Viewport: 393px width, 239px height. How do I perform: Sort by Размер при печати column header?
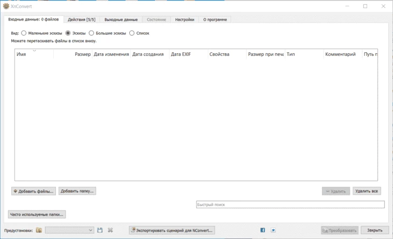coord(265,54)
